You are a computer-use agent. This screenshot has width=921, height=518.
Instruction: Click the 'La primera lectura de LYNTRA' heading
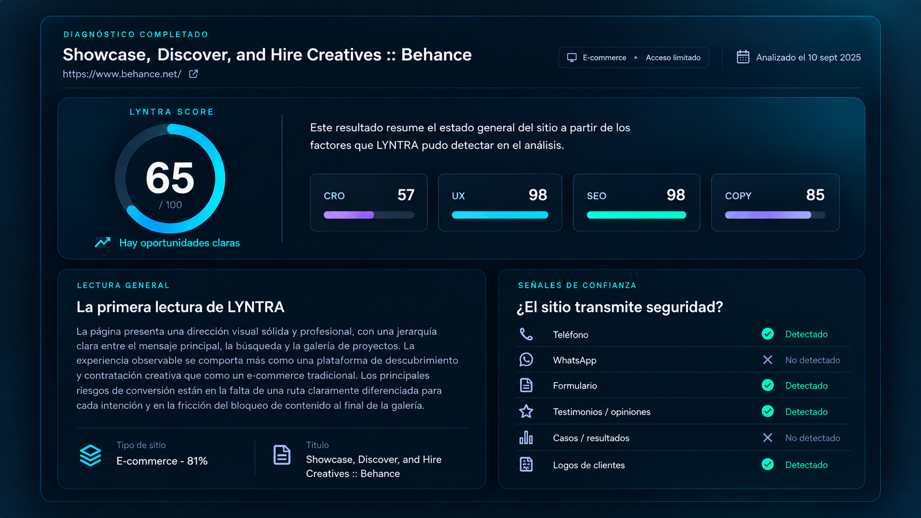(180, 307)
